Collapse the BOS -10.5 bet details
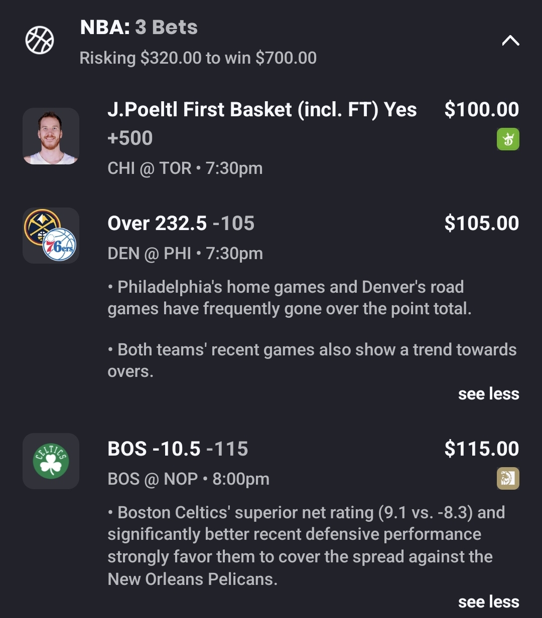542x618 pixels. [x=488, y=602]
